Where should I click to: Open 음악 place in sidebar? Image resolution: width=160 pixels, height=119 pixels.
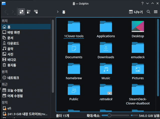click(x=26, y=49)
